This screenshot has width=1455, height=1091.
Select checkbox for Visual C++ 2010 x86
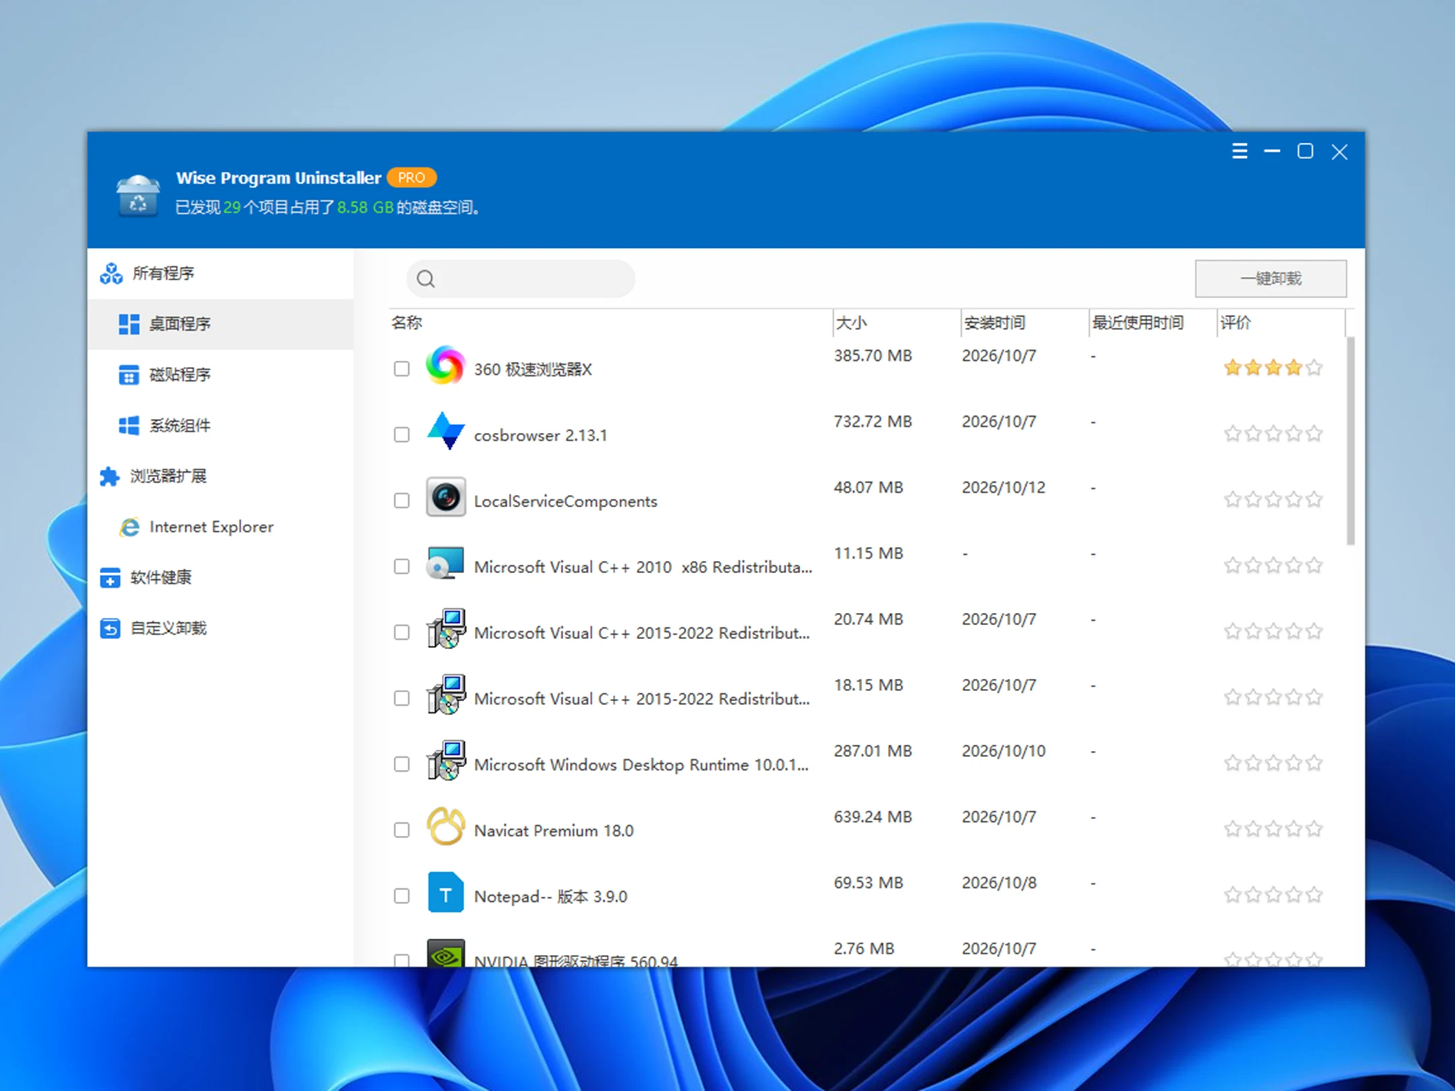point(401,567)
